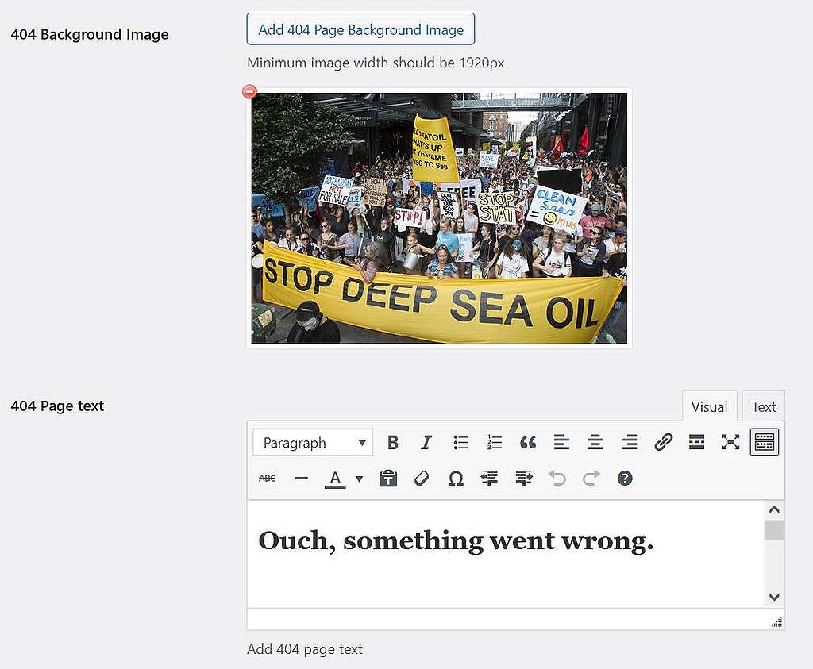The height and width of the screenshot is (669, 813).
Task: Click the editor scrollbar thumb
Action: (x=774, y=531)
